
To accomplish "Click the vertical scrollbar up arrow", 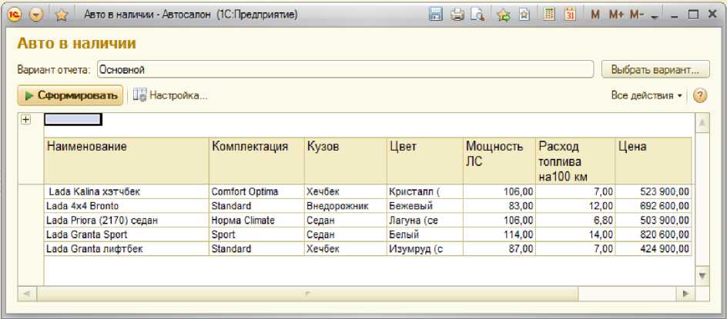I will pyautogui.click(x=702, y=123).
